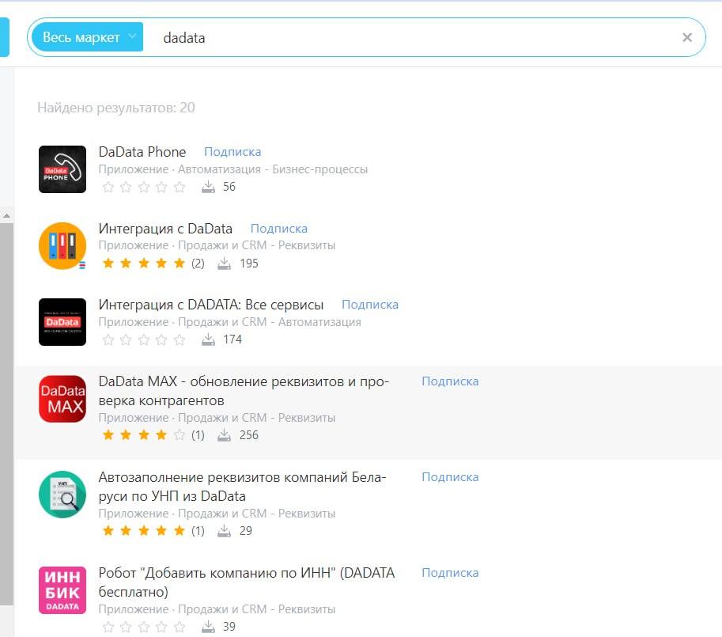
Task: Open DaData MAX обновление реквизитов title
Action: [244, 391]
